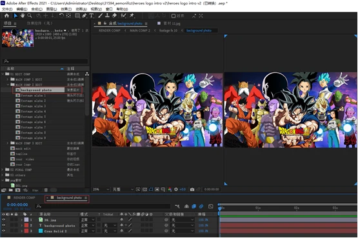Image resolution: width=358 pixels, height=238 pixels.
Task: Expand the 02 FINAL COMP folder
Action: pyautogui.click(x=3, y=170)
